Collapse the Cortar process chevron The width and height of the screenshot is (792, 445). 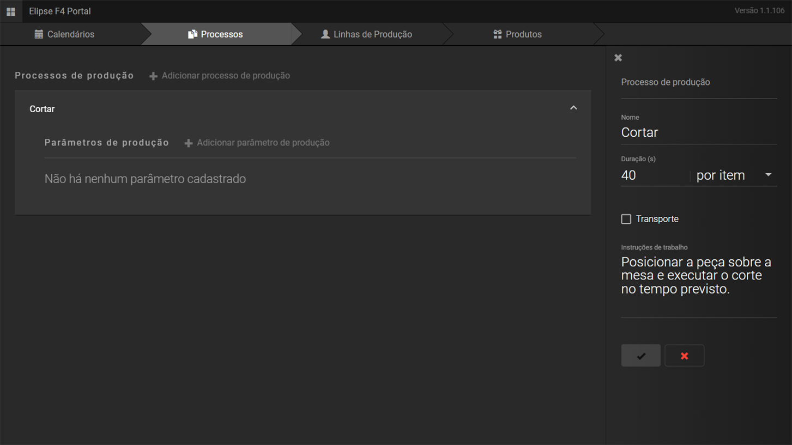pos(573,108)
